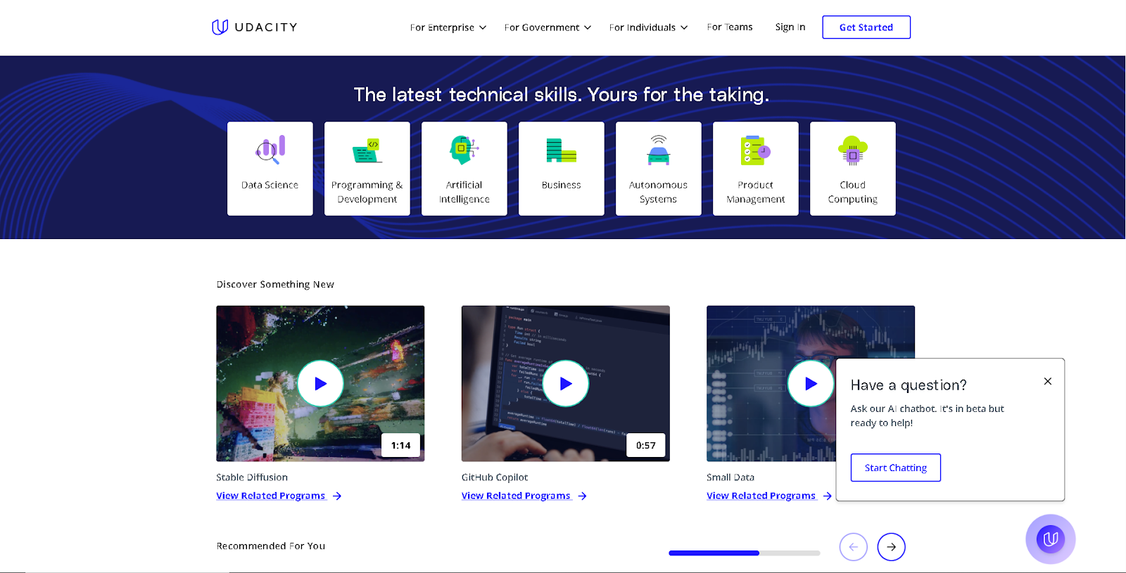Expand the For Government menu

[x=548, y=27]
